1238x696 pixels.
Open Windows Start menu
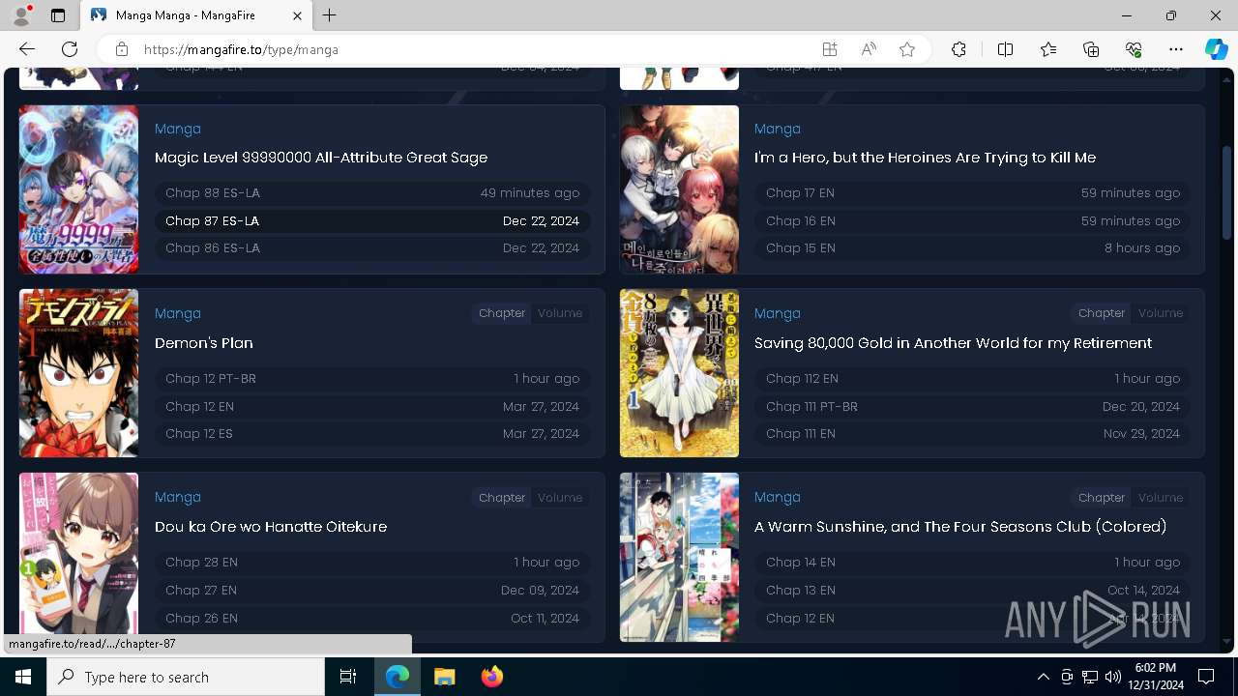click(23, 677)
